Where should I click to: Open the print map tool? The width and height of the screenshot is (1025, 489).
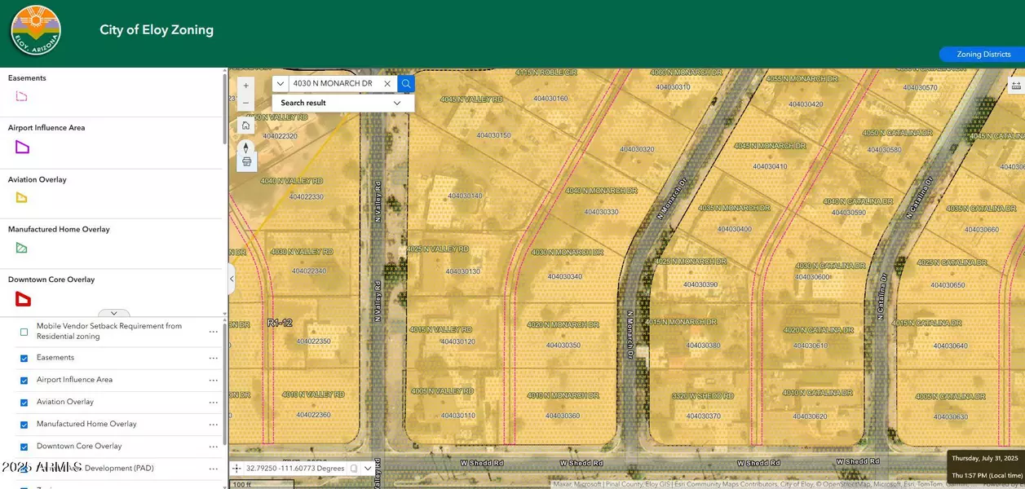tap(246, 161)
